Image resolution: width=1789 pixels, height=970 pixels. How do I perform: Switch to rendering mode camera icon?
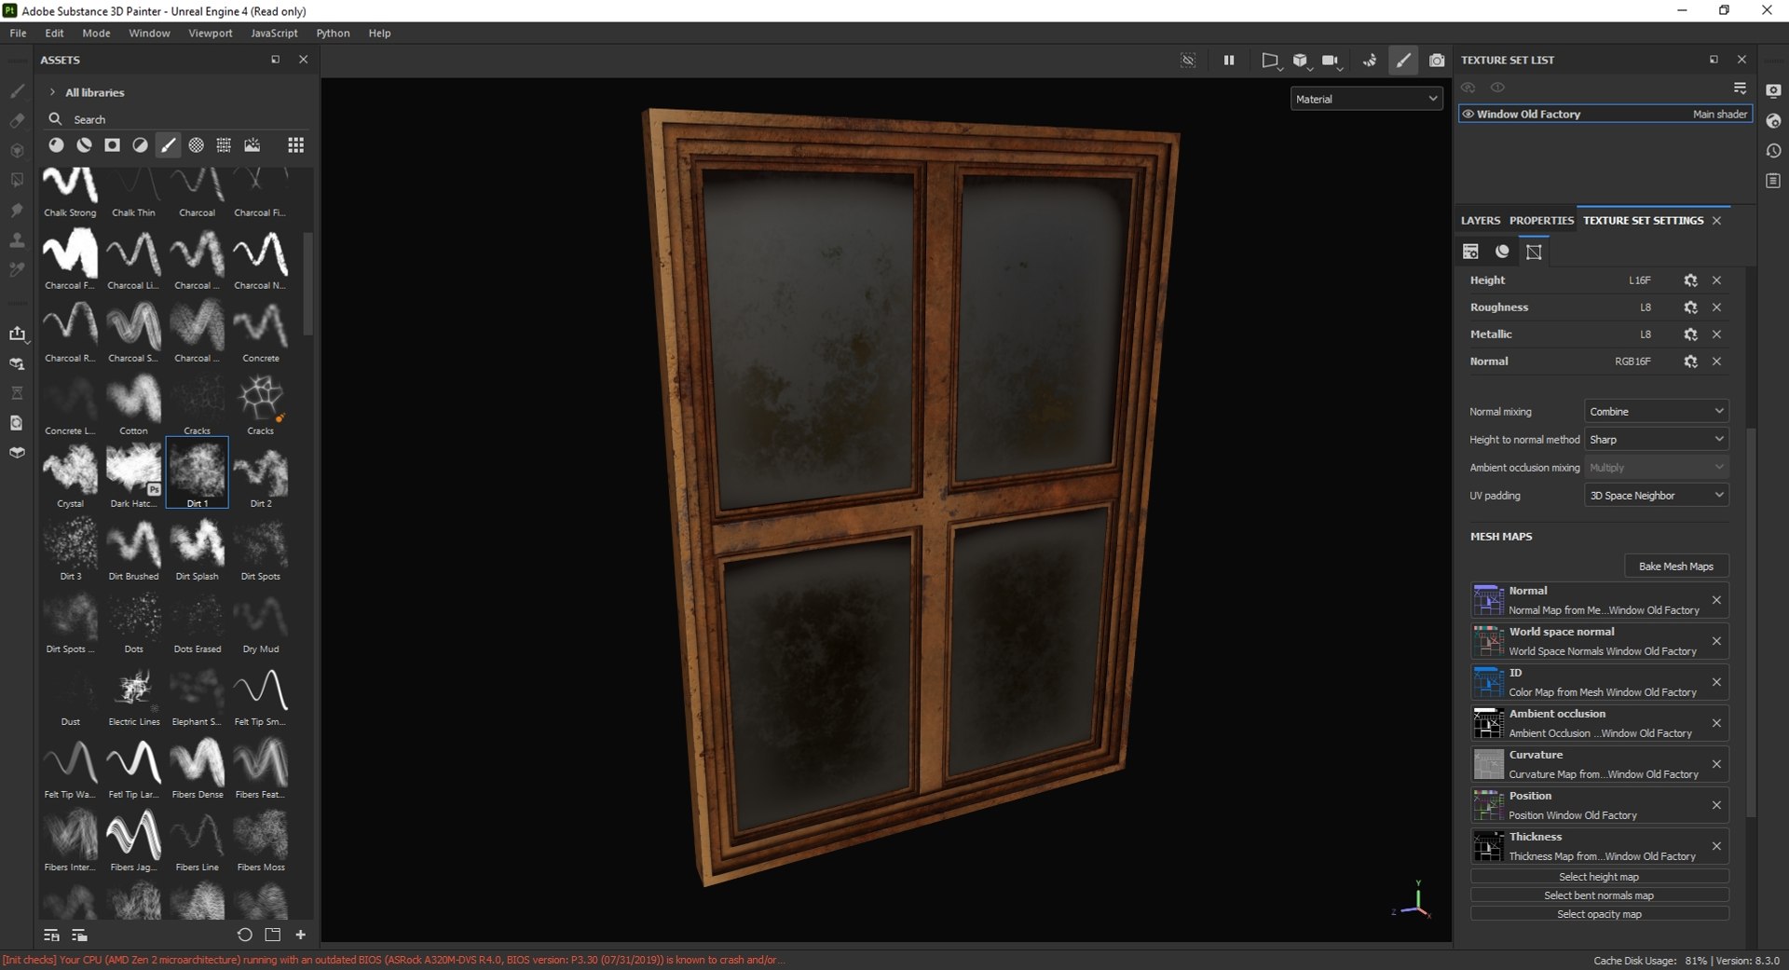tap(1437, 61)
